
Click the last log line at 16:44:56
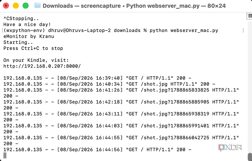pyautogui.click(x=97, y=150)
